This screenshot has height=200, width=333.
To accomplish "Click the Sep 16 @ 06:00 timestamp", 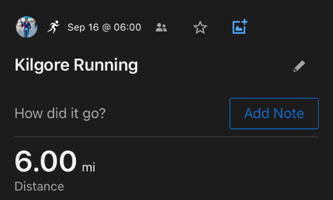I will 104,27.
